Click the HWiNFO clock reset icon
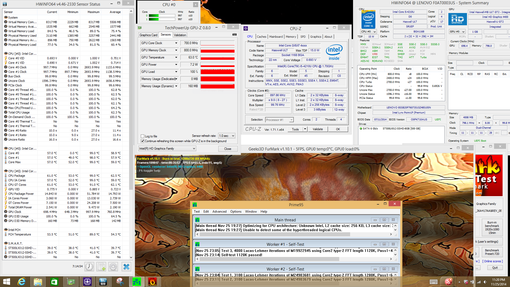This screenshot has height=287, width=510. coord(89,267)
